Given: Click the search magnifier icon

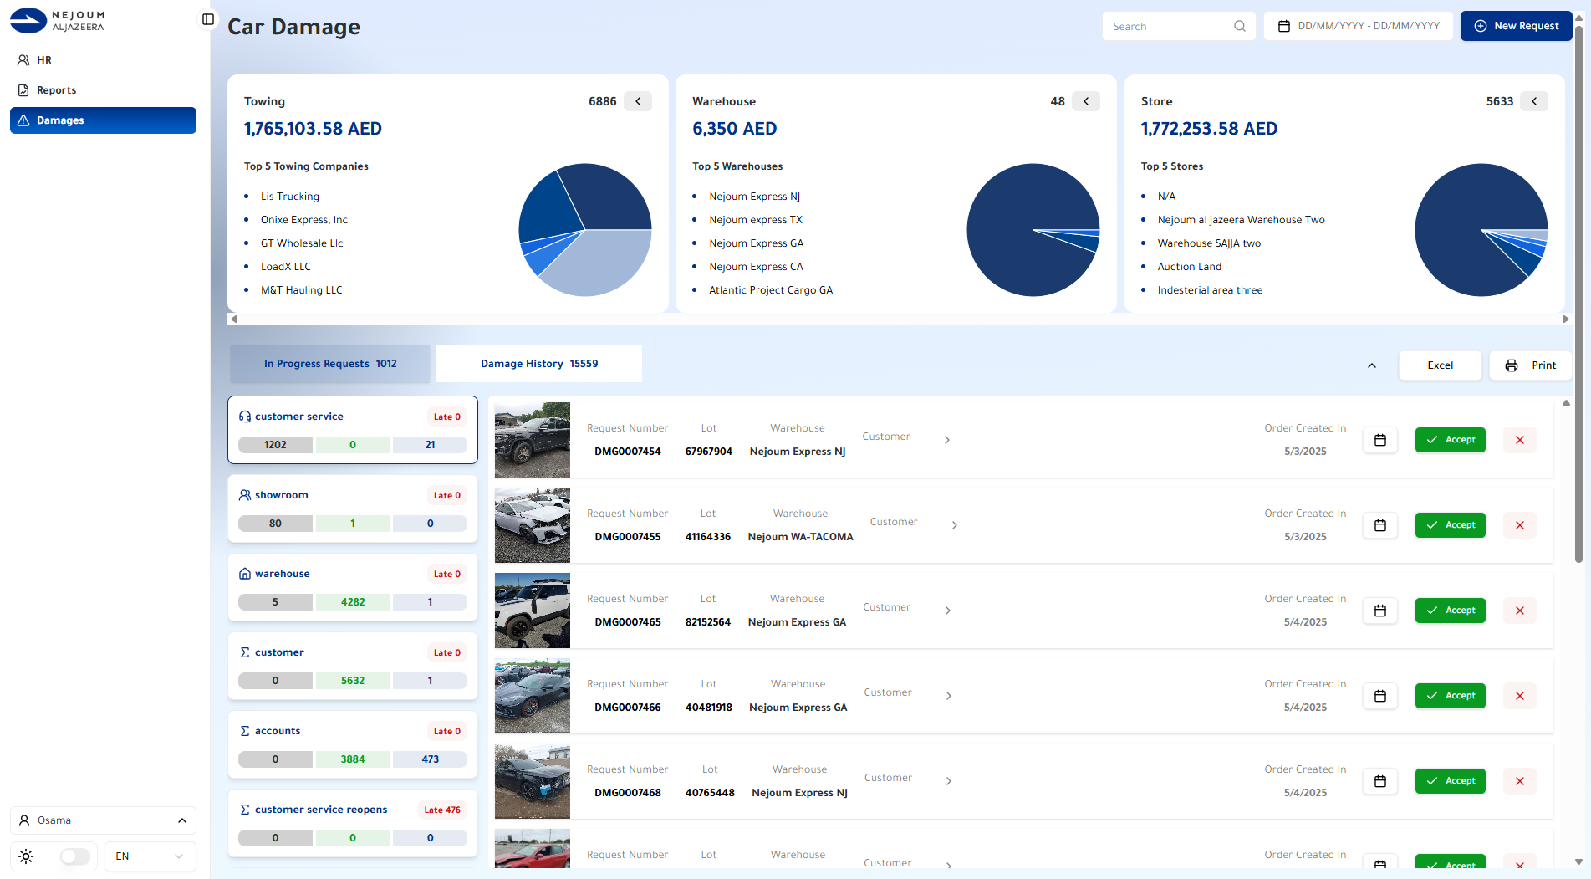Looking at the screenshot, I should [1240, 26].
